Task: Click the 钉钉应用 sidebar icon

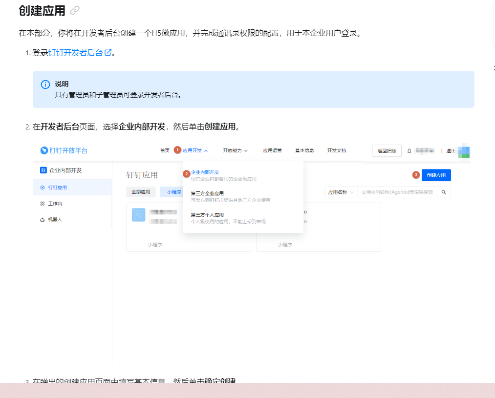Action: (x=43, y=188)
